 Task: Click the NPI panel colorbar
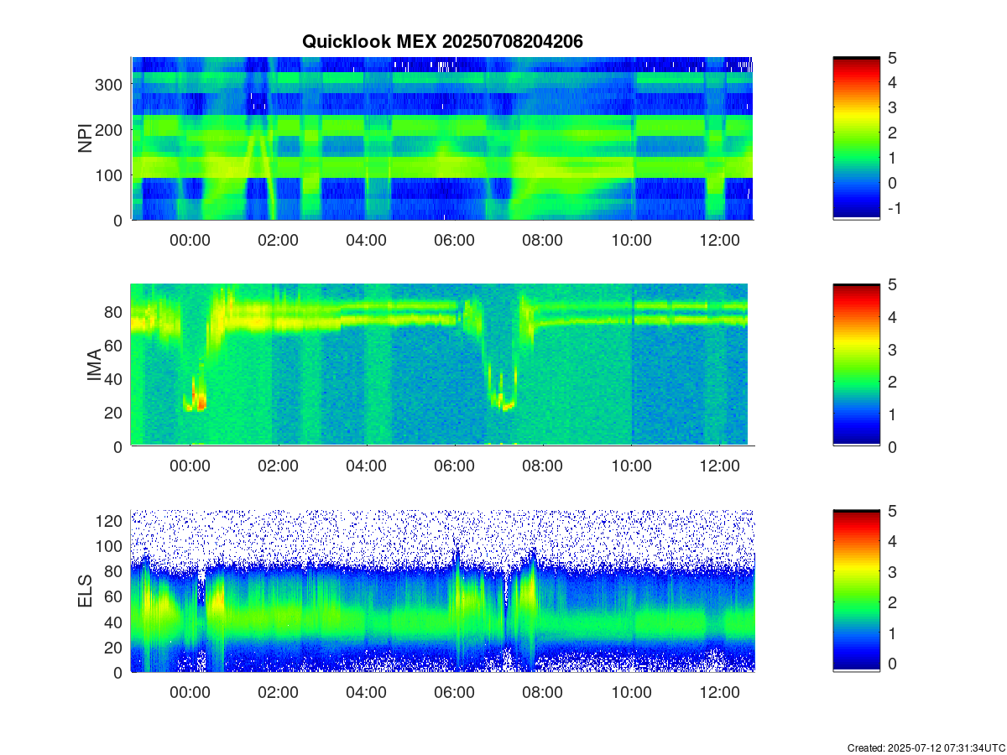856,138
